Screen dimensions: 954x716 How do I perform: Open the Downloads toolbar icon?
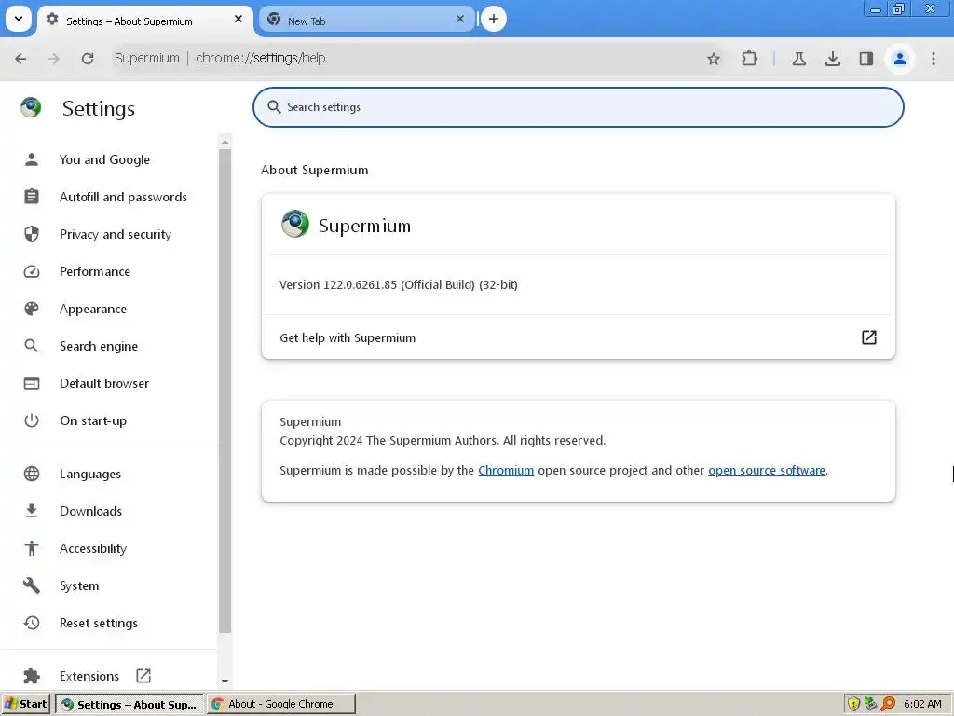832,59
